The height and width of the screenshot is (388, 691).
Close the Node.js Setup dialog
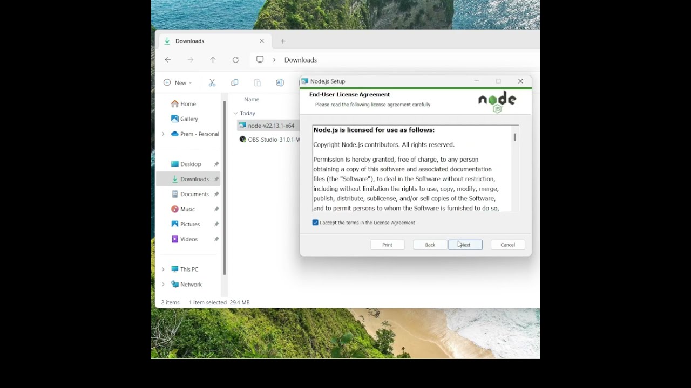coord(520,81)
